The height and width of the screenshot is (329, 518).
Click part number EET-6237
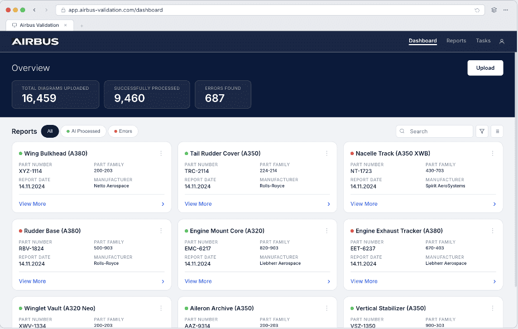point(363,249)
